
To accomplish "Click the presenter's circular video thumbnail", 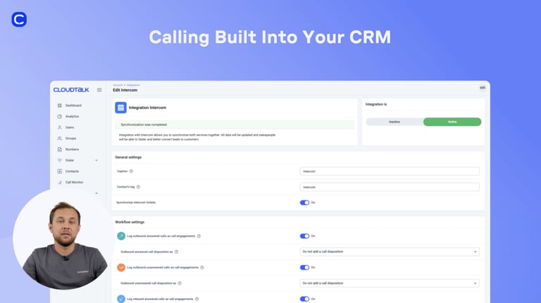I will click(63, 239).
